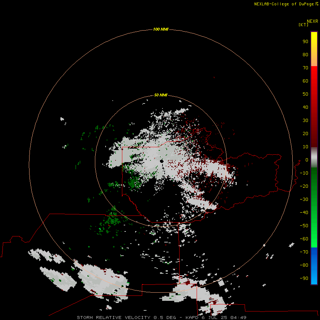The height and width of the screenshot is (320, 320).
Task: Click the gray zero-velocity segment of the color bar
Action: 314,158
